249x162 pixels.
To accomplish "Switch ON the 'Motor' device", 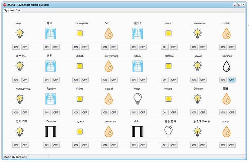I will (x=134, y=112).
